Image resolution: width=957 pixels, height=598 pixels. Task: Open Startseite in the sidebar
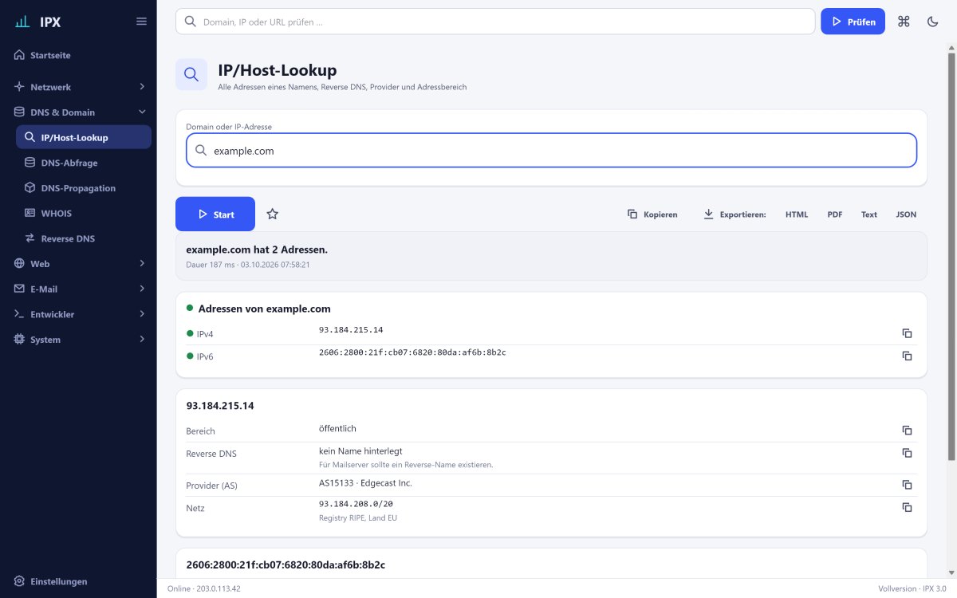tap(78, 55)
